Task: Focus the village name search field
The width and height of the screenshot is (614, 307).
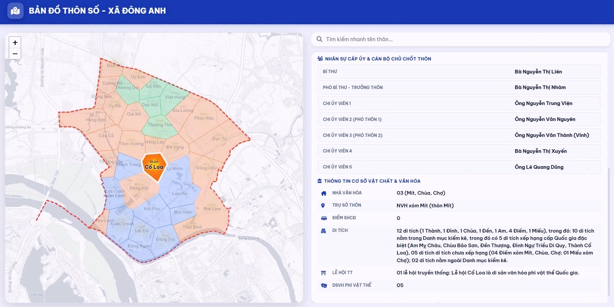Action: pos(460,39)
